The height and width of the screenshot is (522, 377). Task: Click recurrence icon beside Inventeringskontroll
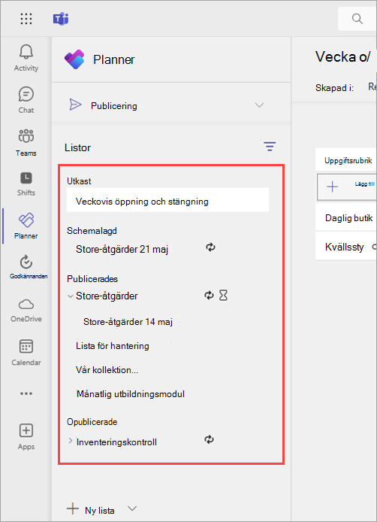click(x=209, y=439)
